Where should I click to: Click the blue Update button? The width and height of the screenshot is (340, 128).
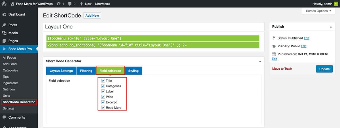point(324,69)
